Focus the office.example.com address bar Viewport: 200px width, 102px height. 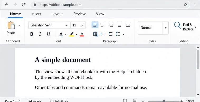click(110, 5)
